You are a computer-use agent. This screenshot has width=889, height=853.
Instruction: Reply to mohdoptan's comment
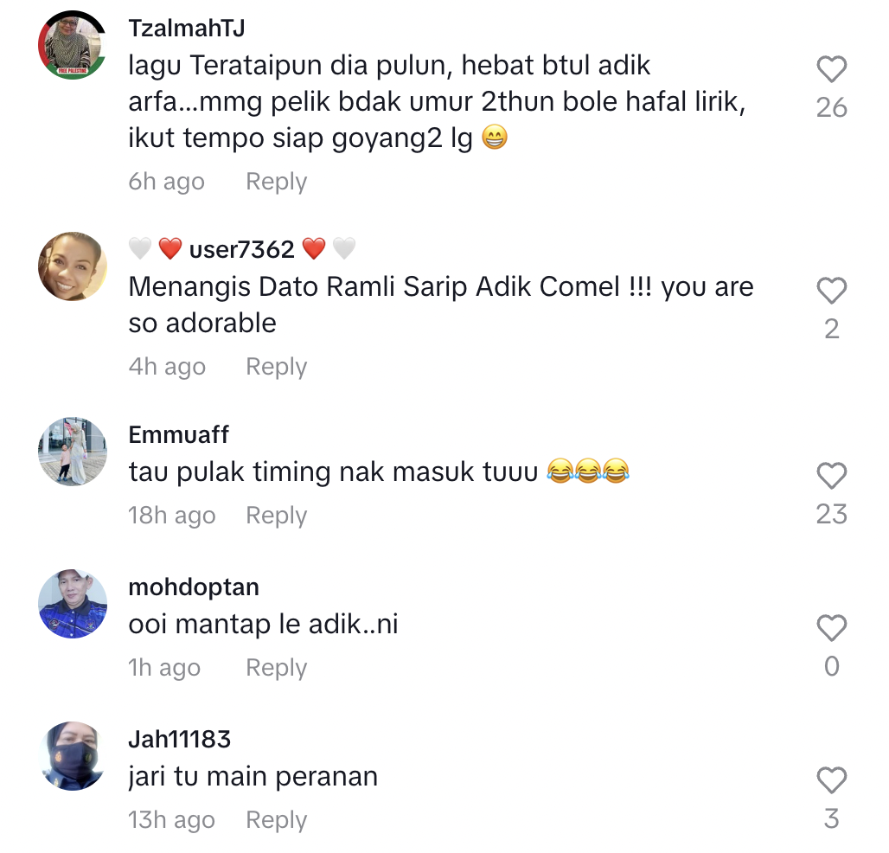tap(276, 668)
